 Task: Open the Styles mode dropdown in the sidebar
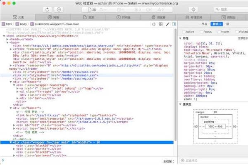click(217, 24)
